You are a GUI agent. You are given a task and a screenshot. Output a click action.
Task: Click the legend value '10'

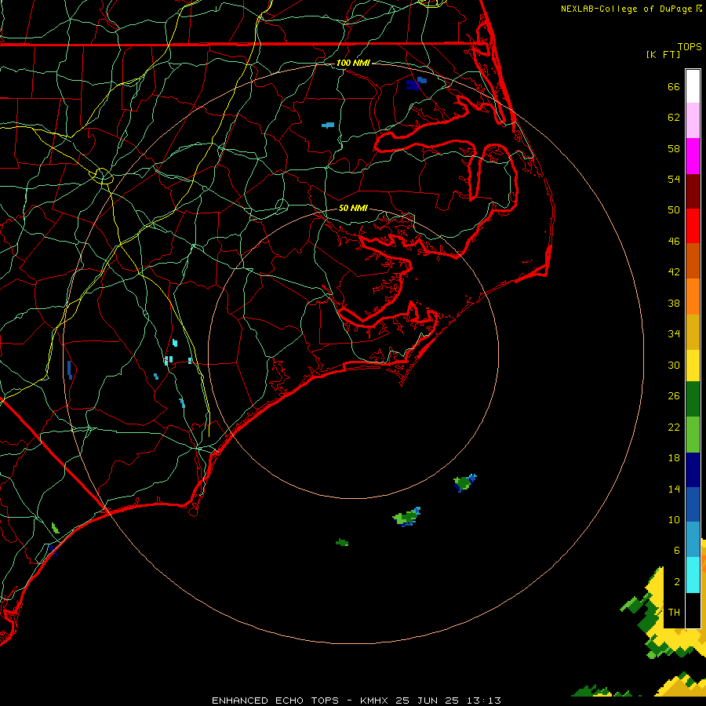[674, 519]
